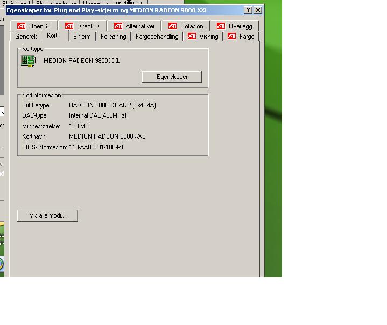
Task: Click the graphics card icon in Korttype
Action: click(28, 61)
